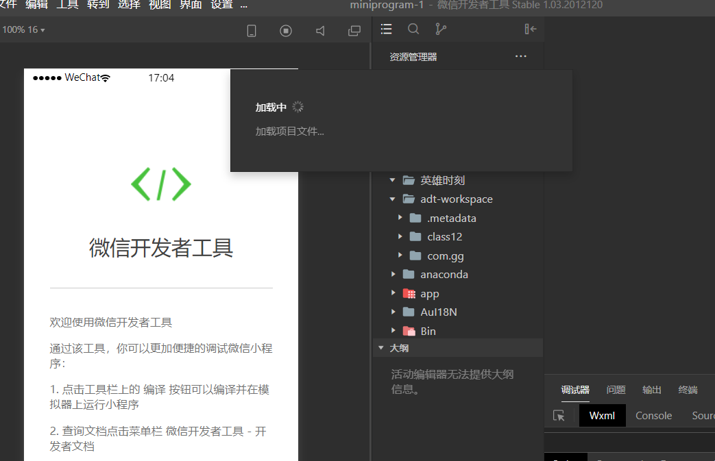The width and height of the screenshot is (715, 461).
Task: Click the element inspector pointer icon
Action: [x=559, y=415]
